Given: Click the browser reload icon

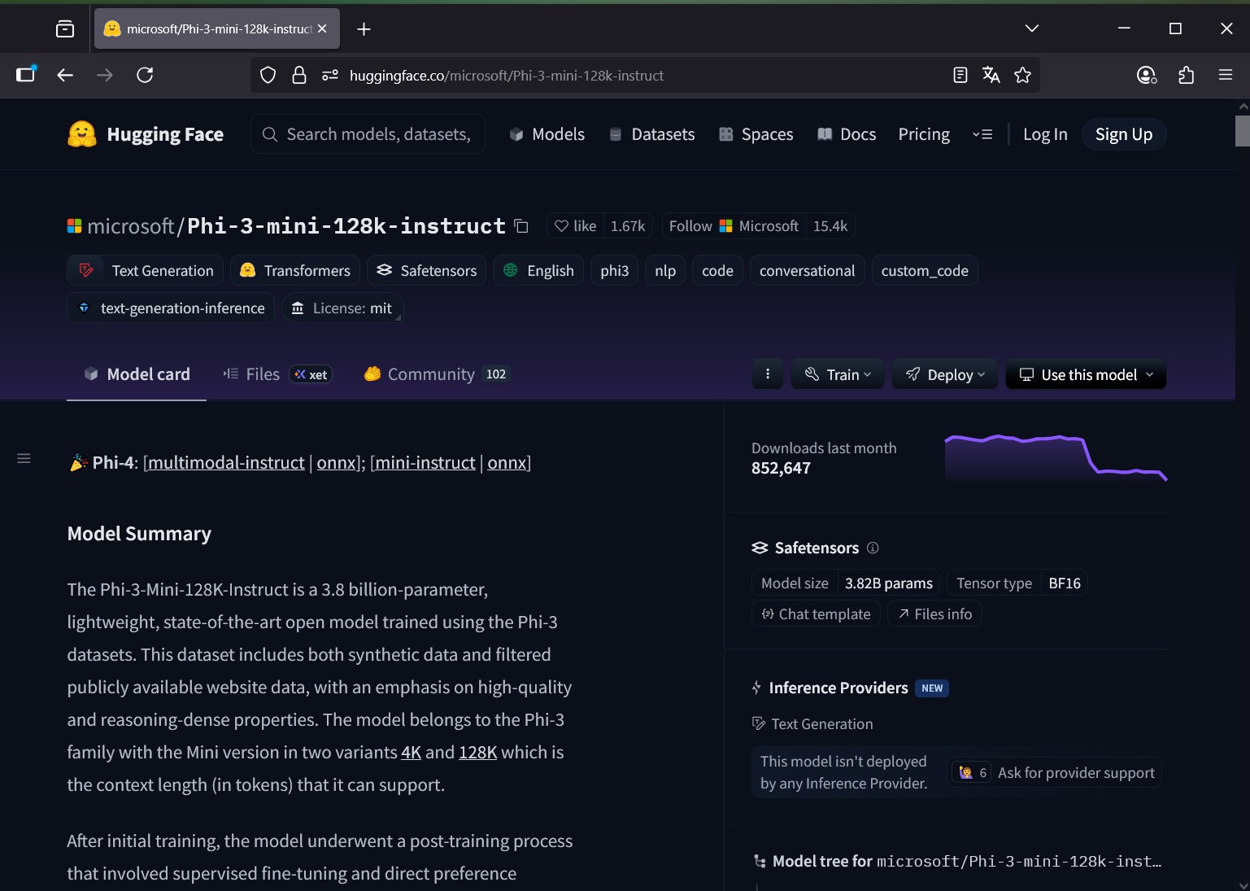Looking at the screenshot, I should pyautogui.click(x=145, y=75).
